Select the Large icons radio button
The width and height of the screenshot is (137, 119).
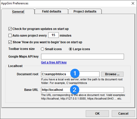(x=70, y=49)
